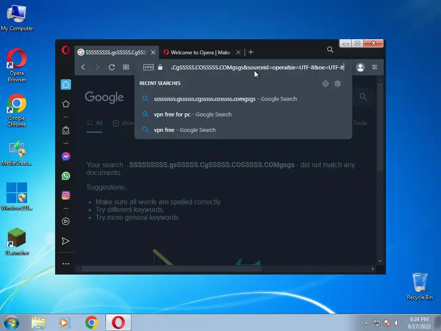Click inside the Opera address bar
Image resolution: width=441 pixels, height=331 pixels.
257,67
